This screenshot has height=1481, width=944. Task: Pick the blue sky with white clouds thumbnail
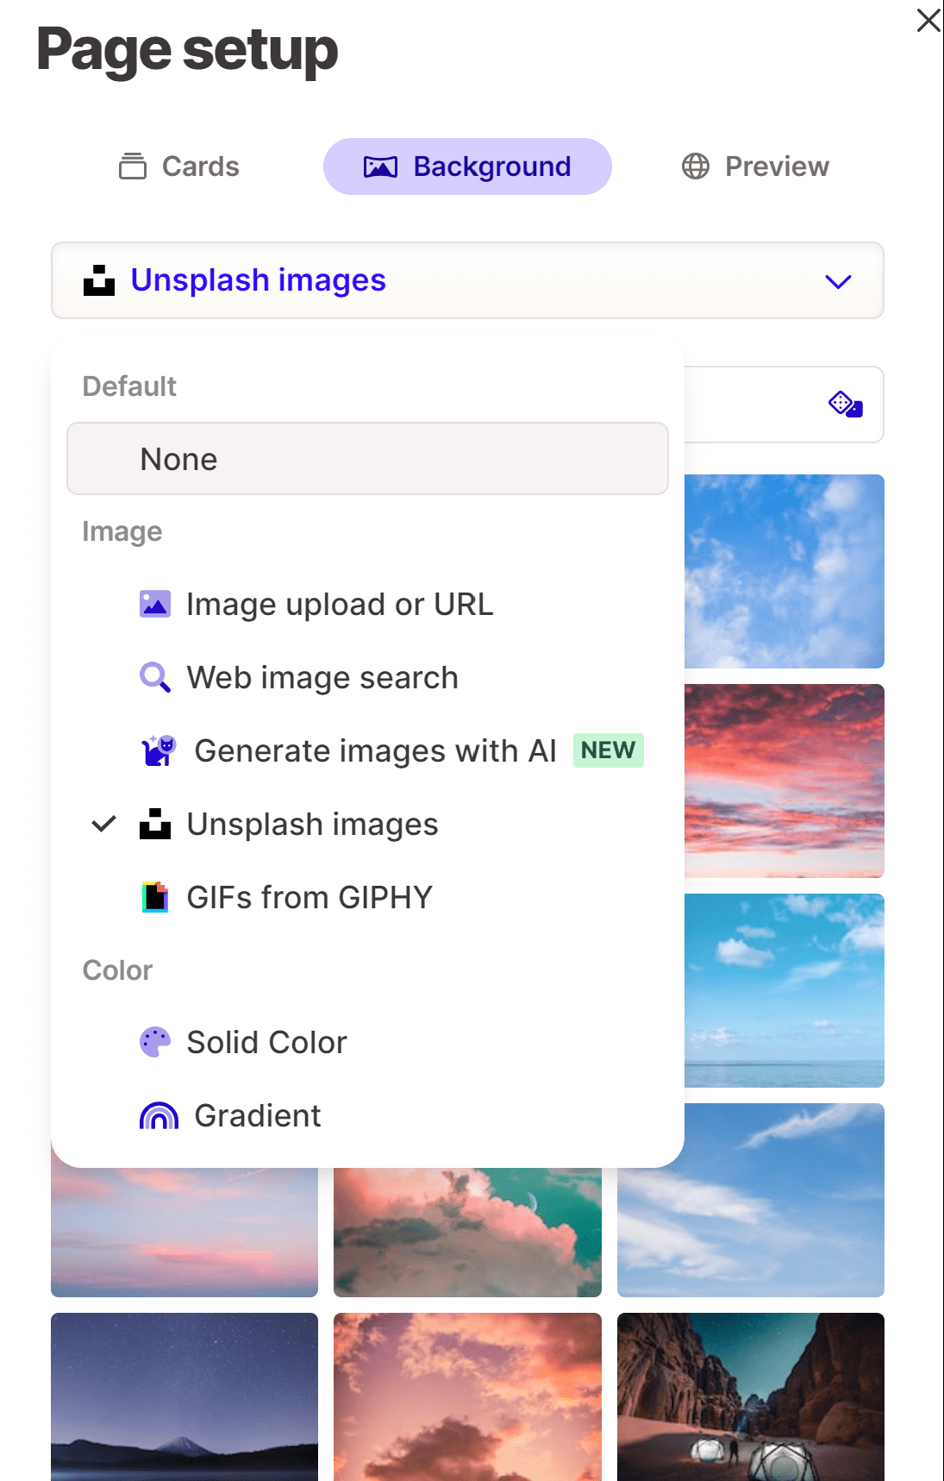point(785,571)
